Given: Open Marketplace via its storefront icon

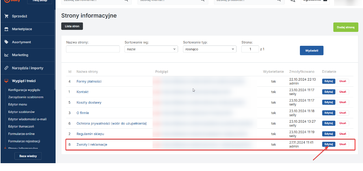Looking at the screenshot, I should (6, 29).
